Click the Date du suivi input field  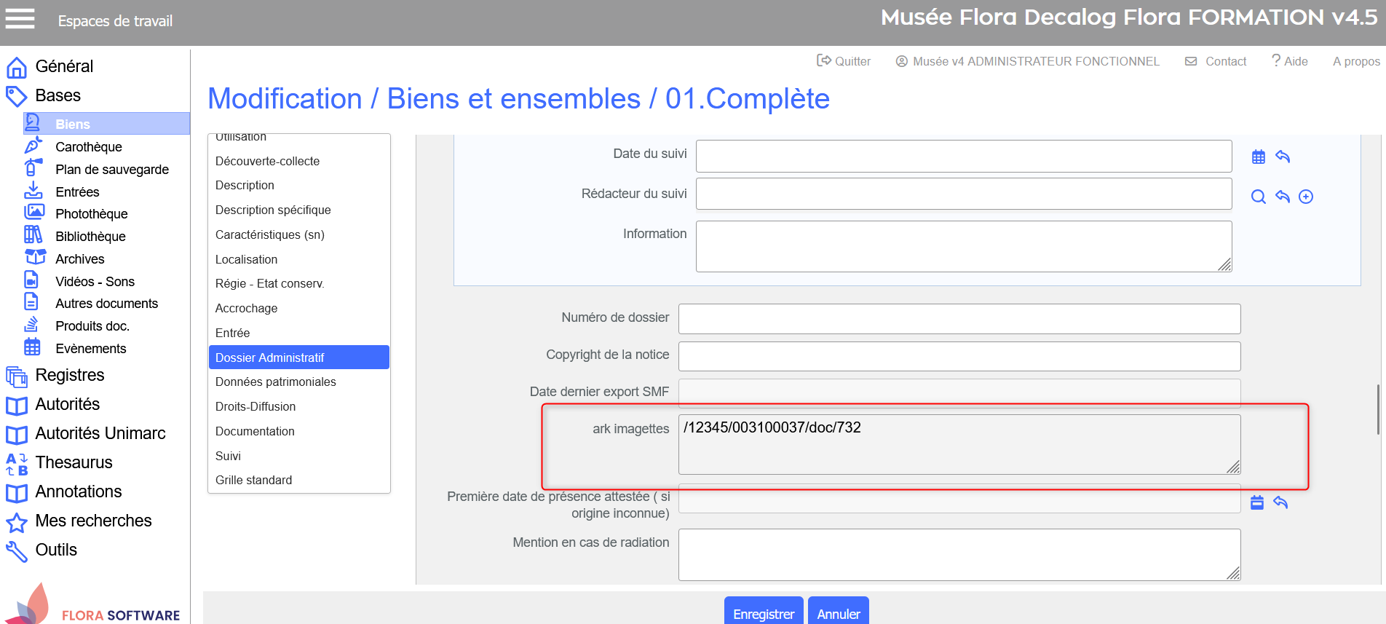coord(964,156)
